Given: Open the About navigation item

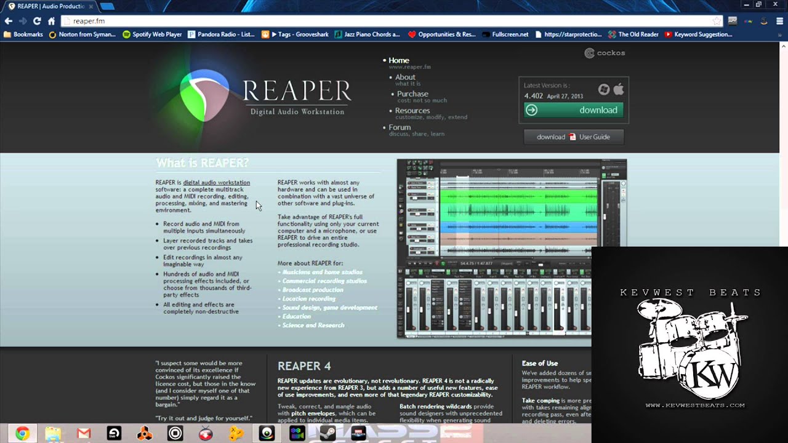Looking at the screenshot, I should [405, 77].
